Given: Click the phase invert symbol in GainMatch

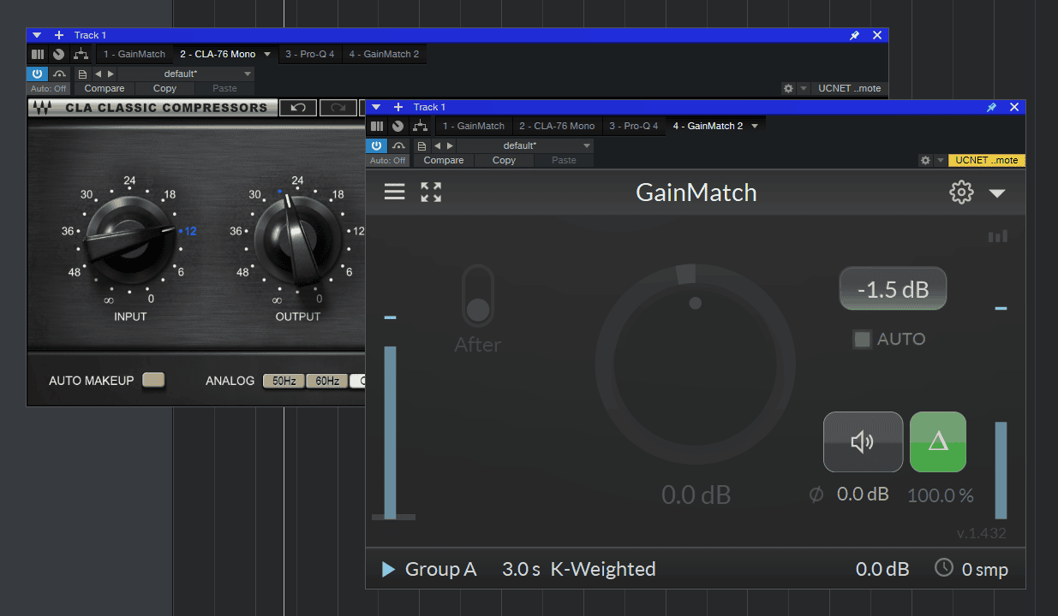Looking at the screenshot, I should [816, 495].
